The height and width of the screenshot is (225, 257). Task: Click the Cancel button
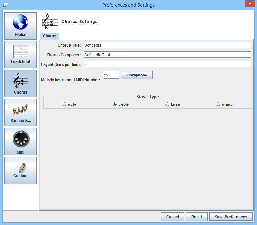coord(173,217)
